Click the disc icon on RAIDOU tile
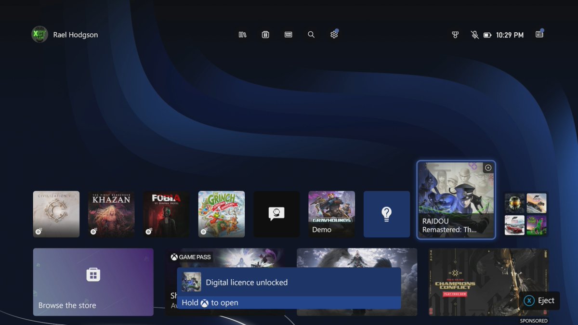The image size is (578, 325). click(488, 168)
